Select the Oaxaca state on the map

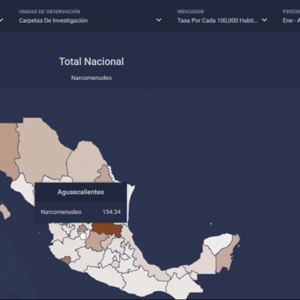pyautogui.click(x=146, y=281)
